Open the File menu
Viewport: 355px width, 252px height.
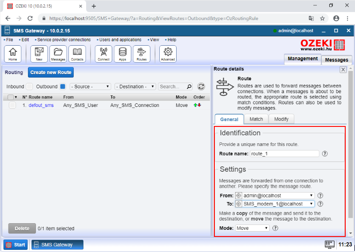[x=8, y=39]
